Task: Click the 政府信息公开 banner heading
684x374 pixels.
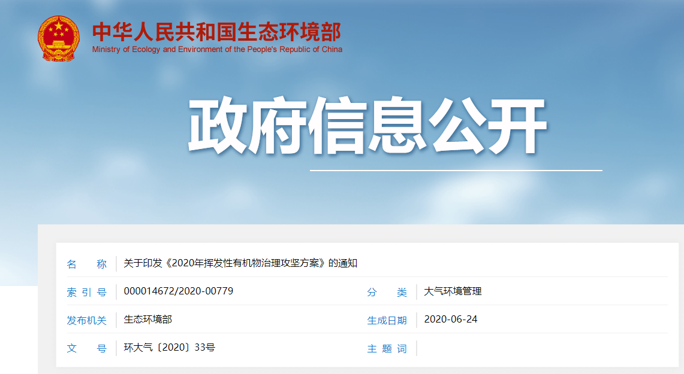Action: (367, 126)
